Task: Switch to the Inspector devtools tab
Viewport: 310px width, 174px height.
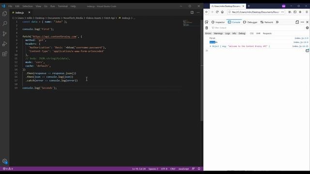Action: (218, 22)
